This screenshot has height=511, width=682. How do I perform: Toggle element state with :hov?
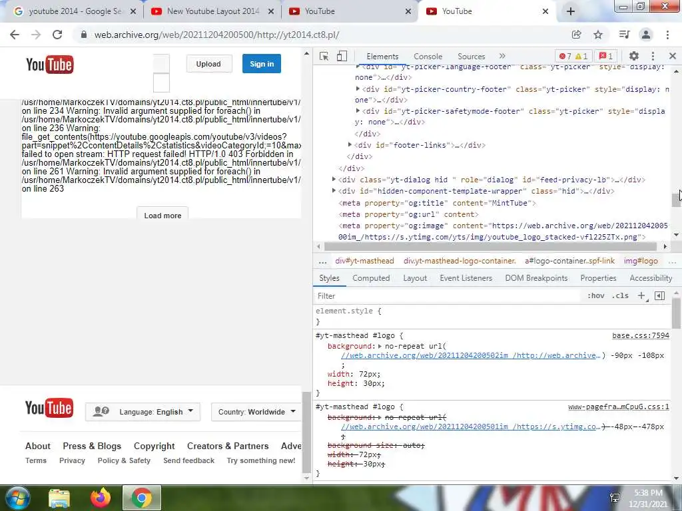click(x=595, y=296)
